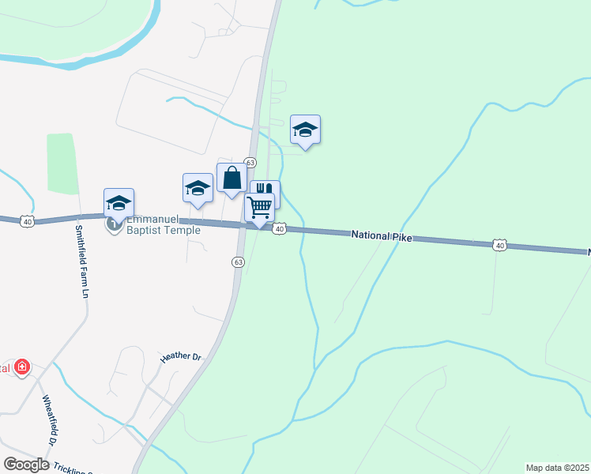Click the Emmanuel Baptist Temple text label
The width and height of the screenshot is (591, 474).
tap(164, 225)
